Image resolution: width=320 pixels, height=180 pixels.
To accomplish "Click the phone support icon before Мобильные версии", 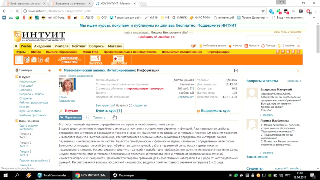I will pyautogui.click(x=194, y=46).
